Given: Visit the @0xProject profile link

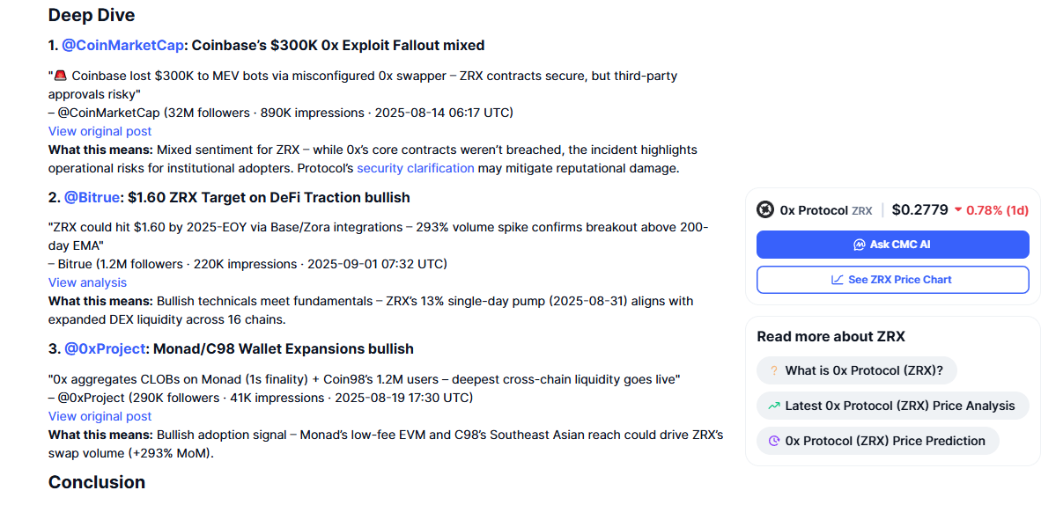Looking at the screenshot, I should coord(104,348).
